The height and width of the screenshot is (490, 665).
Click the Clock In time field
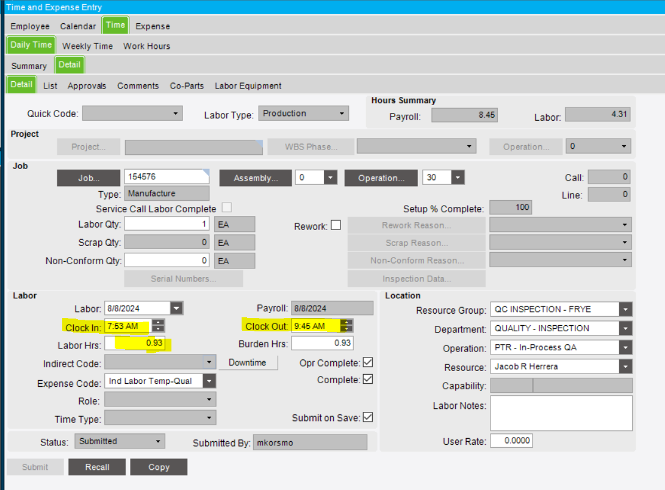coord(128,326)
